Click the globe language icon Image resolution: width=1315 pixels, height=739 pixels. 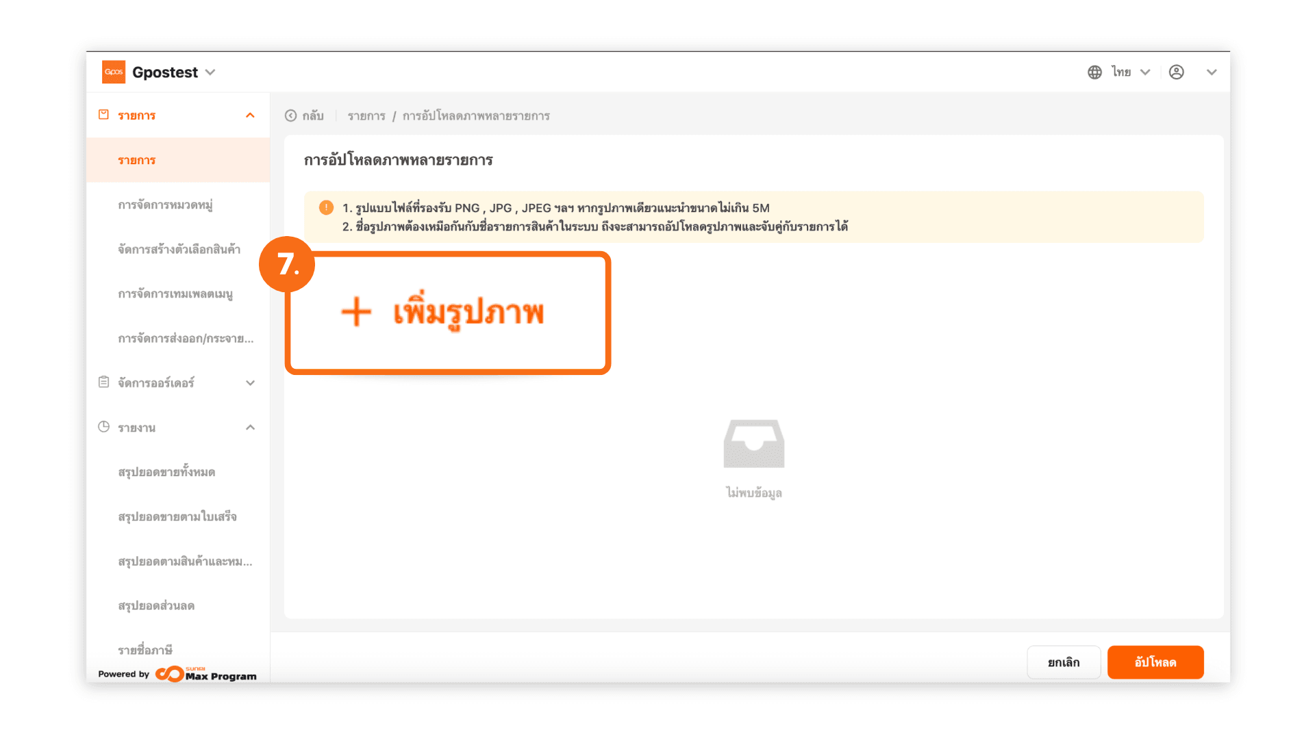[1094, 72]
